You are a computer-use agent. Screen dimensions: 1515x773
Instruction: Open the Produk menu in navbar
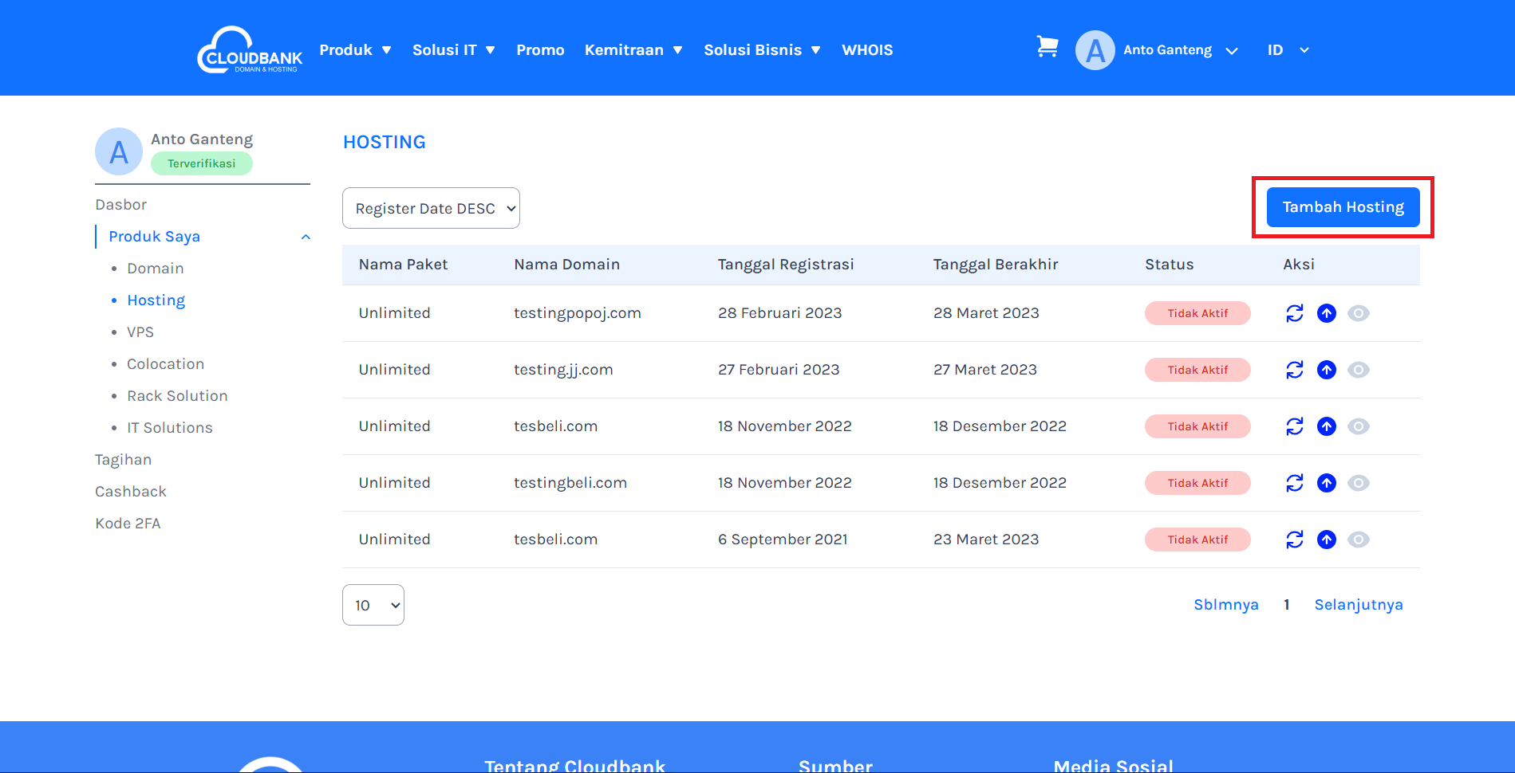tap(355, 50)
